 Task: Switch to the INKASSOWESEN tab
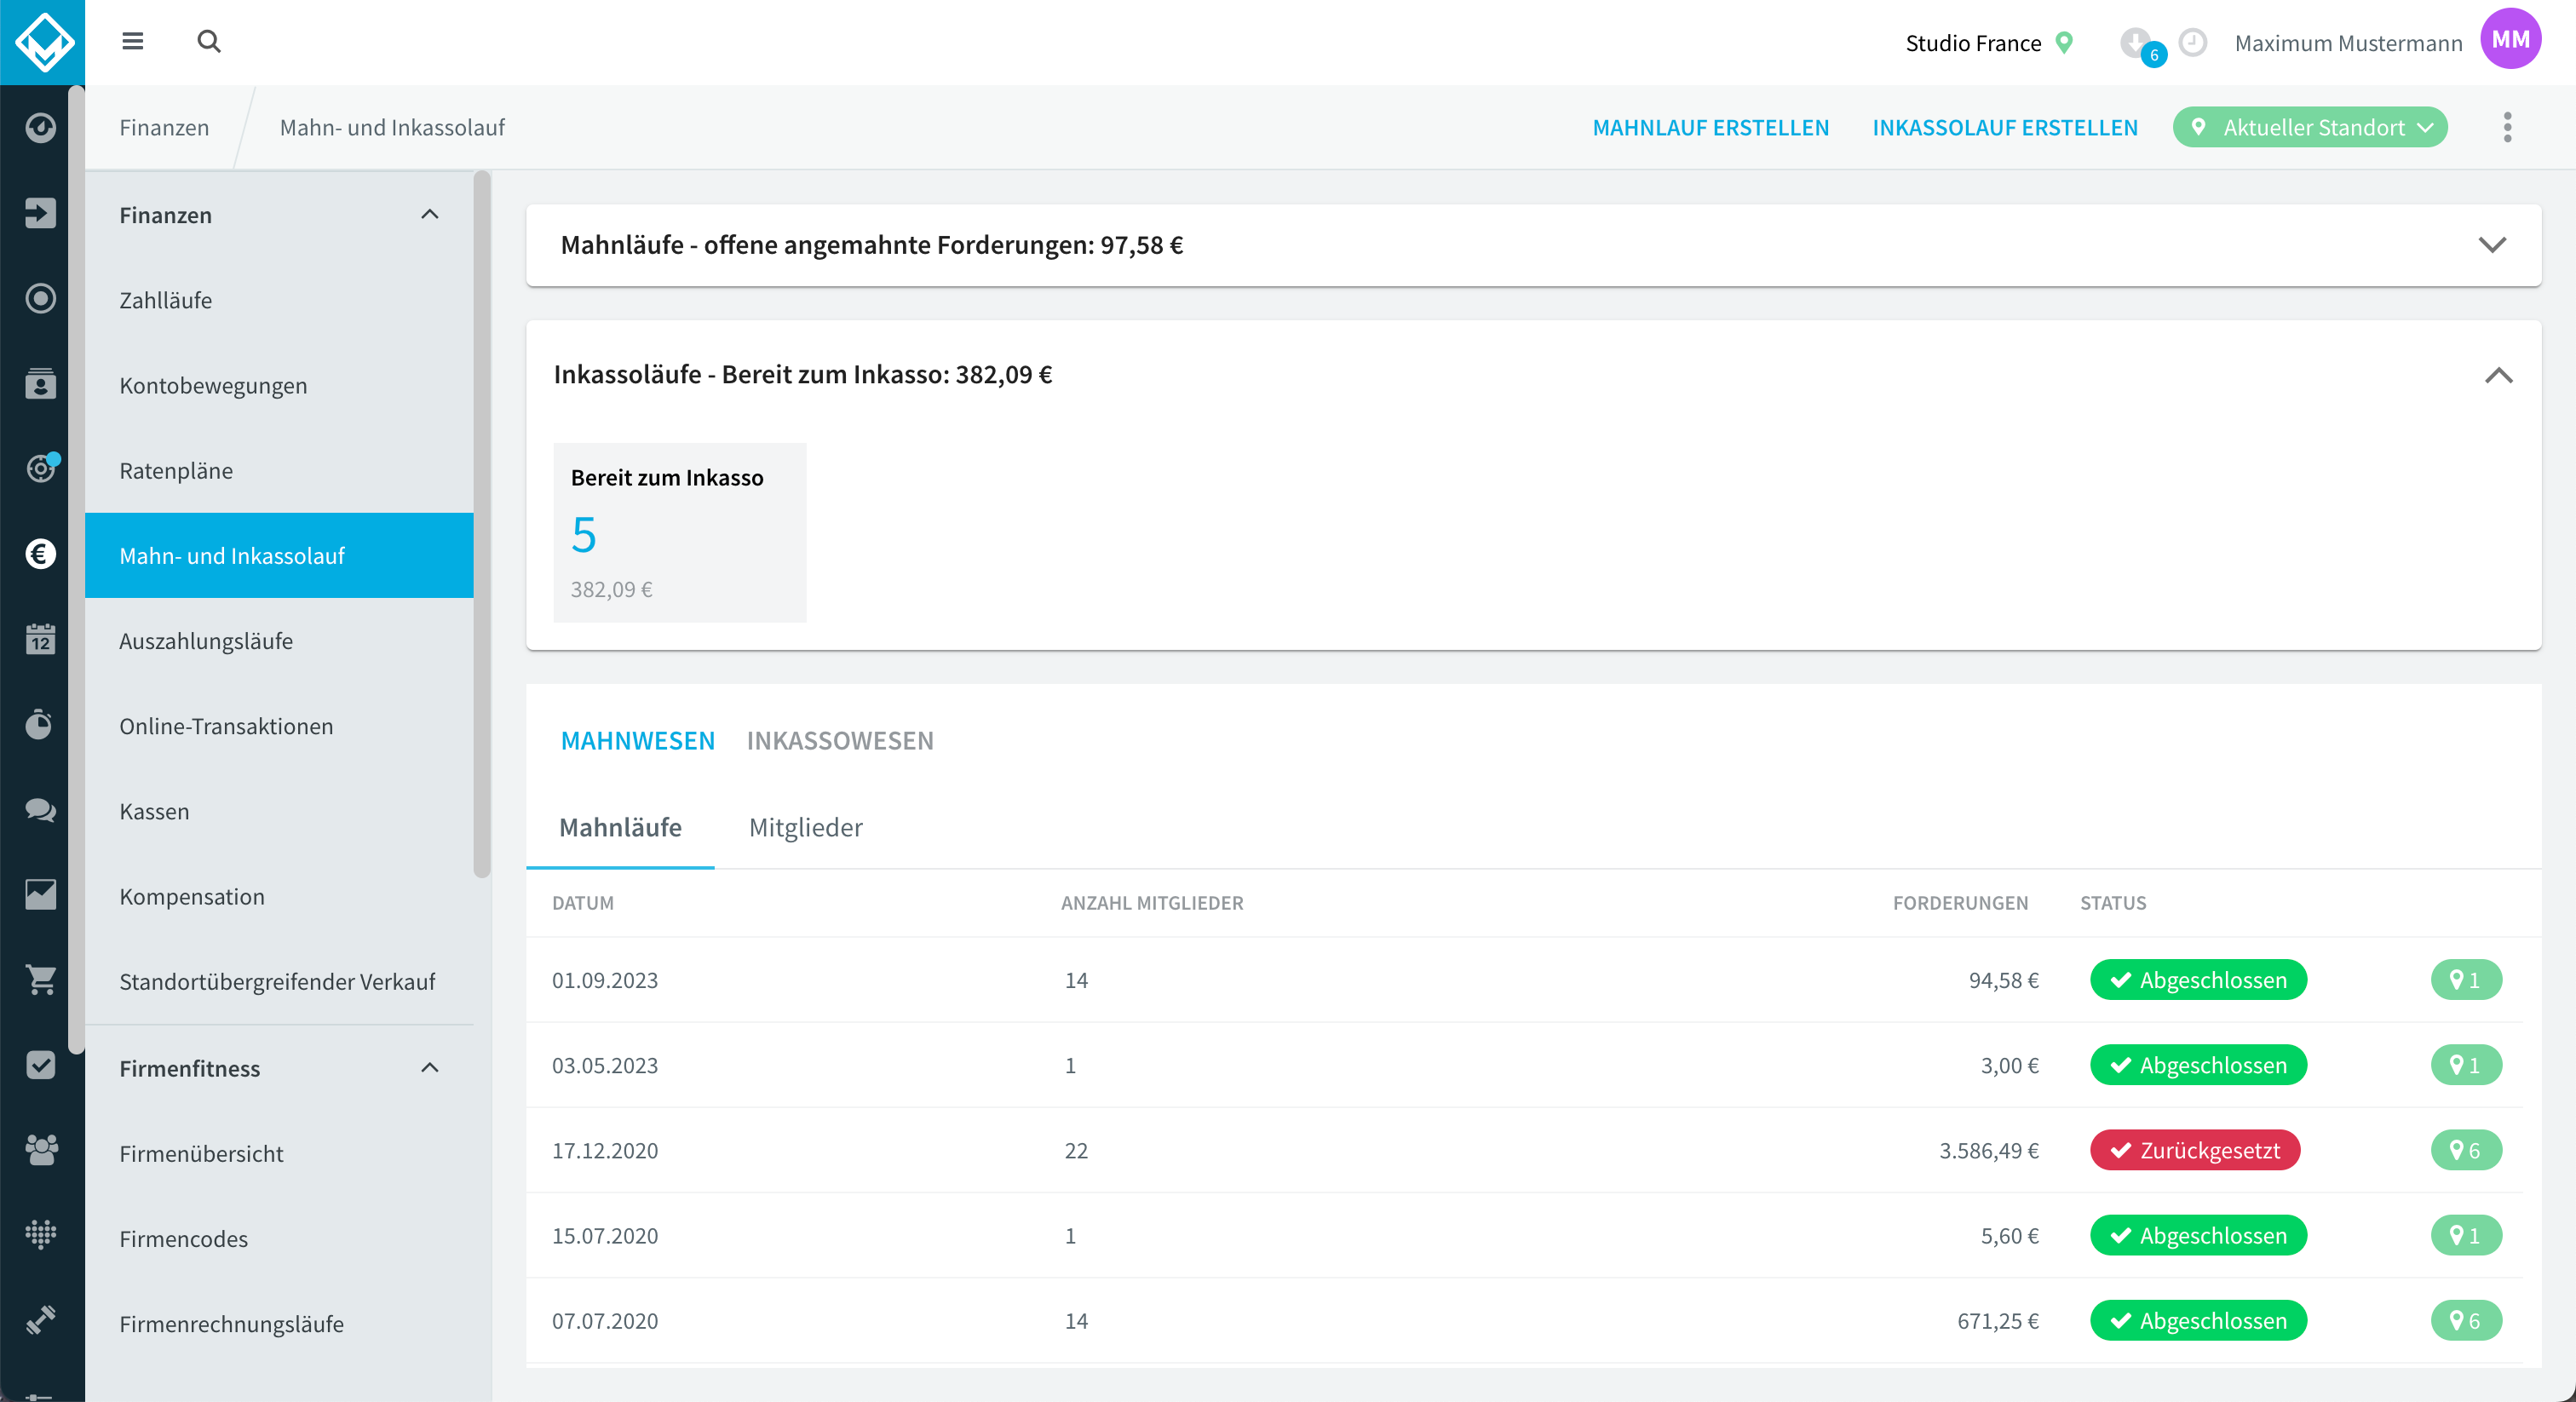pyautogui.click(x=840, y=741)
